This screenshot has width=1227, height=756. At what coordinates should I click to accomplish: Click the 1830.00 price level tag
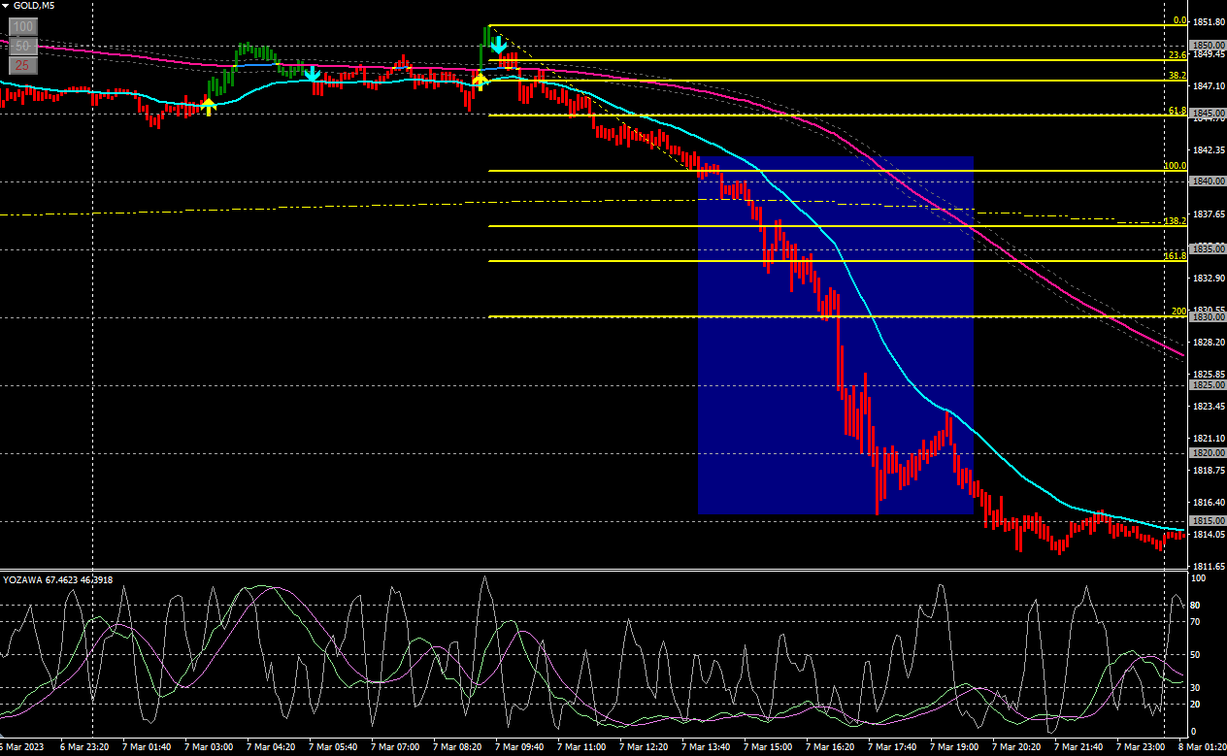tap(1209, 317)
